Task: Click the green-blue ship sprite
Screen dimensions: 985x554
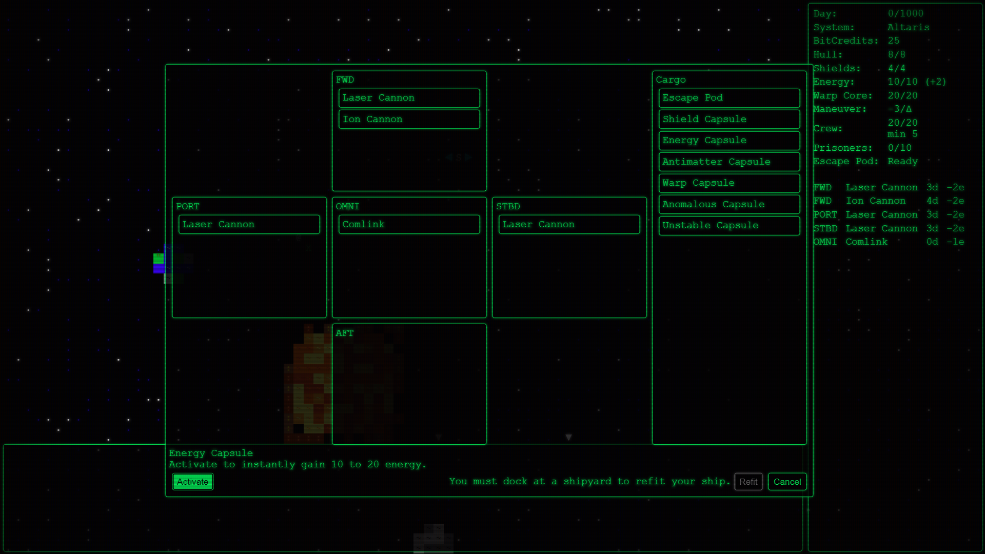Action: click(159, 263)
